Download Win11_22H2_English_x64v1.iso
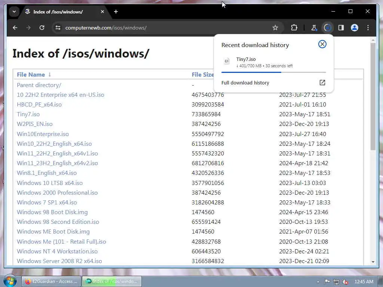 57,154
